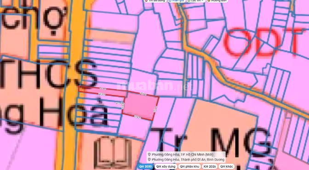Click the book symbol on the school zone
The image size is (309, 170).
point(113,153)
